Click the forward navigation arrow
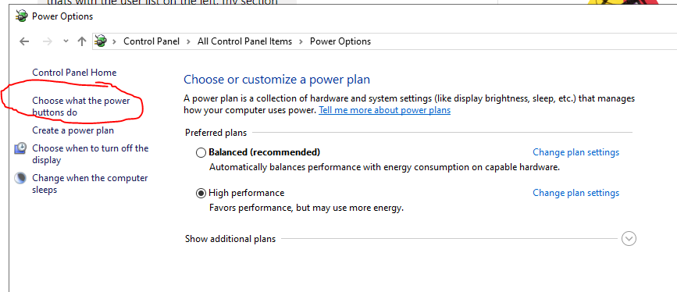The image size is (677, 292). coord(48,41)
